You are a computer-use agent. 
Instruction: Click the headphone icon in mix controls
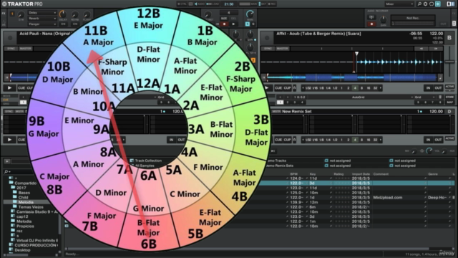tap(422, 151)
